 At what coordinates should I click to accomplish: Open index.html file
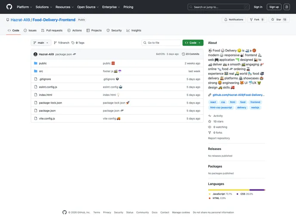(46, 95)
